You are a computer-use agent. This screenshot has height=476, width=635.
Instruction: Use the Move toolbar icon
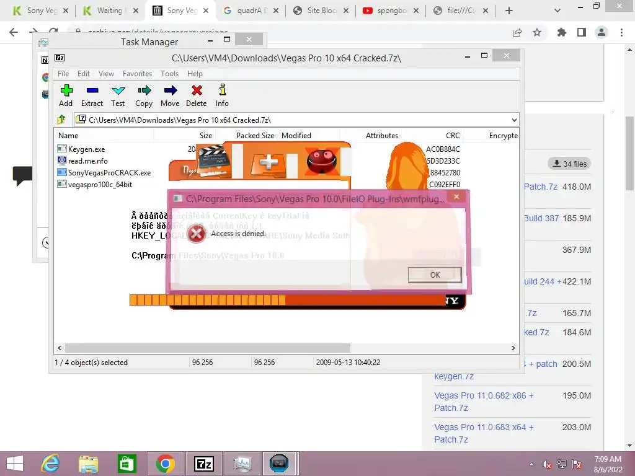click(x=170, y=95)
